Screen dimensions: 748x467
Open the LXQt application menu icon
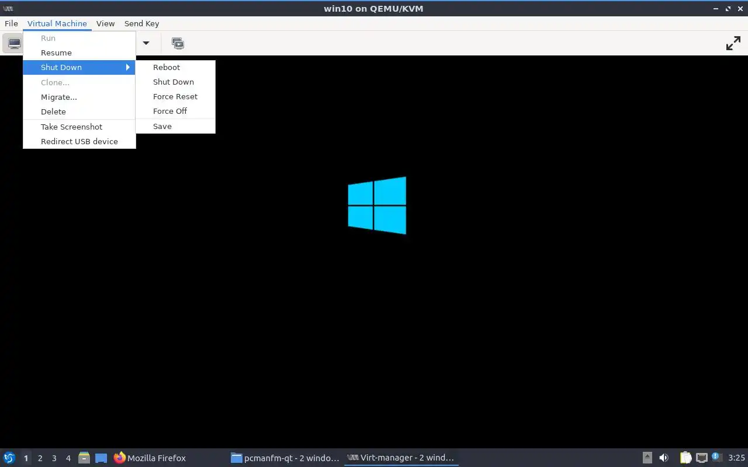point(9,458)
